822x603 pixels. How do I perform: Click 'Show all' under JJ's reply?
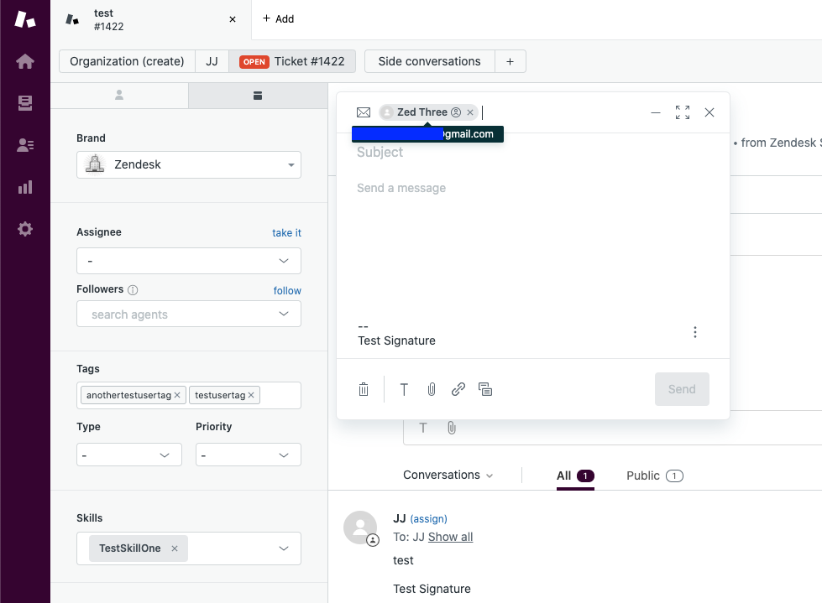[448, 537]
